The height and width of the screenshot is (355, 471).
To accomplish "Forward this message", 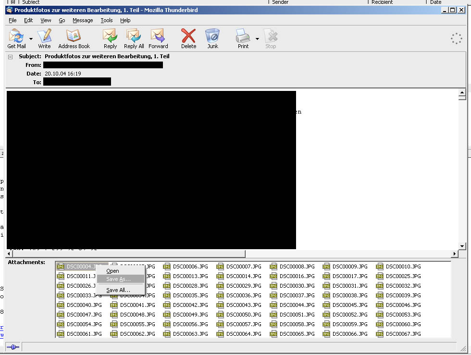I will [158, 38].
